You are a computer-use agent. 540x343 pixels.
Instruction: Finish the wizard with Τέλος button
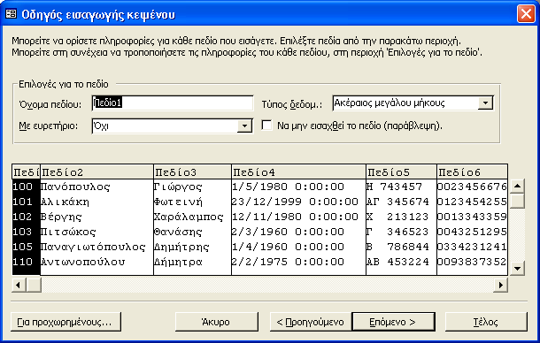pos(486,322)
